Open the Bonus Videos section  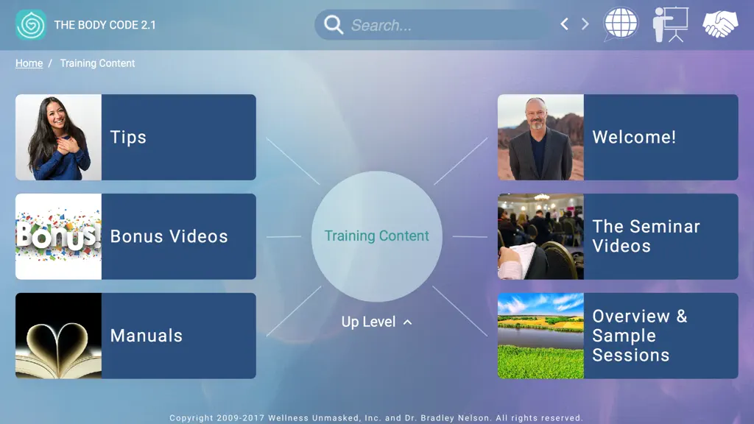pyautogui.click(x=135, y=236)
